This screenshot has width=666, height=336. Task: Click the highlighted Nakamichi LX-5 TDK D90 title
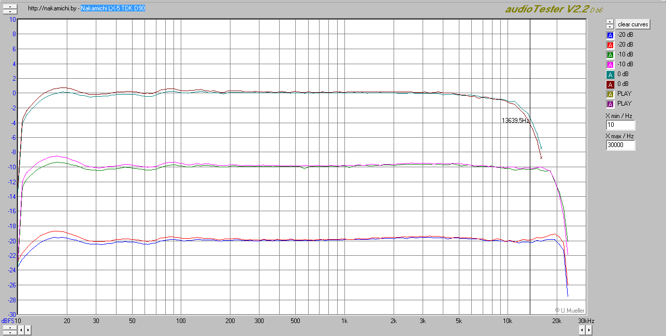(x=112, y=9)
